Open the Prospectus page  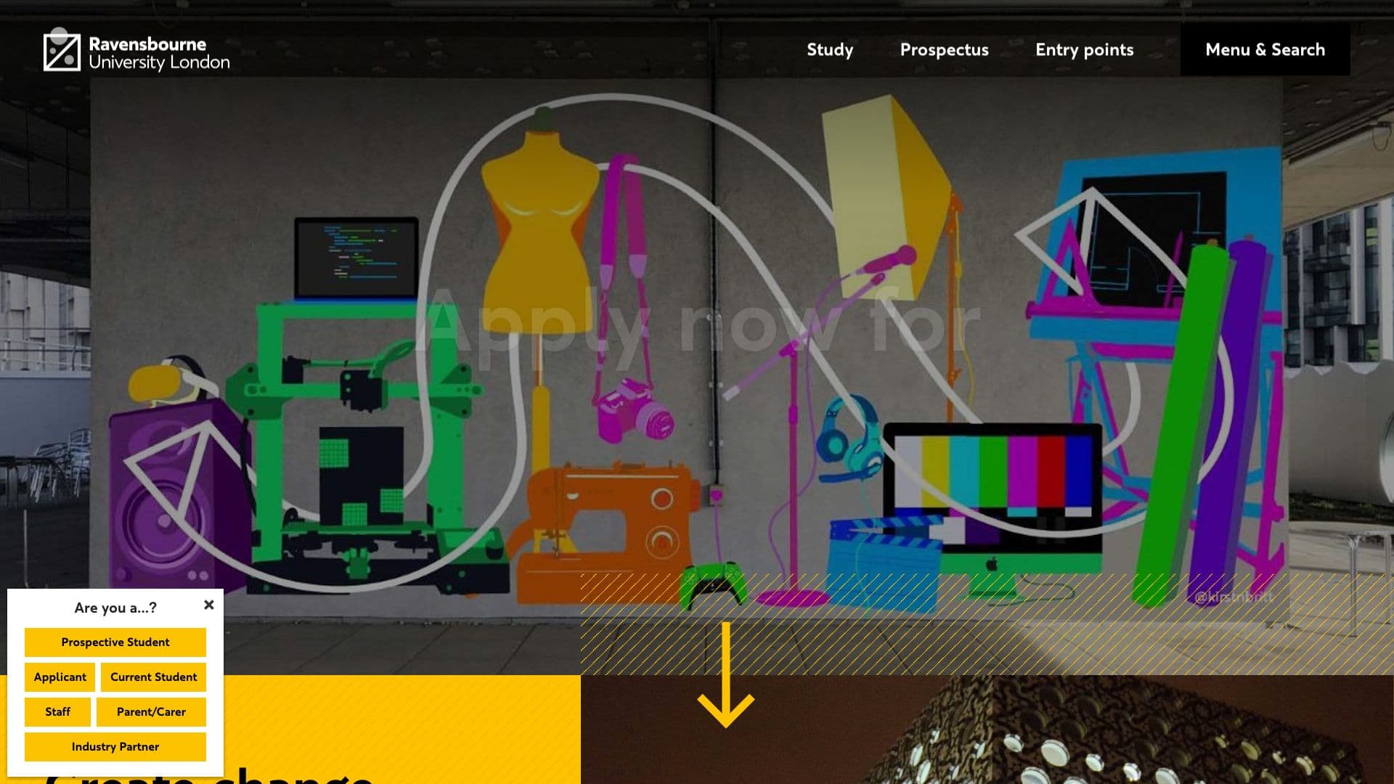pos(944,49)
